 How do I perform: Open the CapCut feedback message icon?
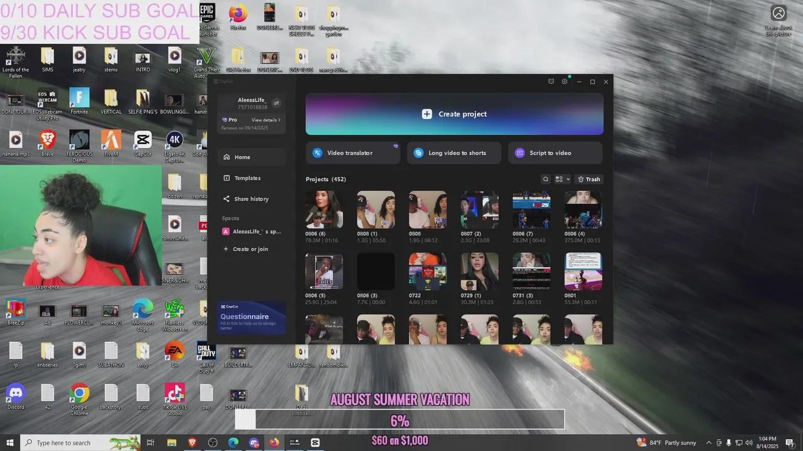pos(551,81)
